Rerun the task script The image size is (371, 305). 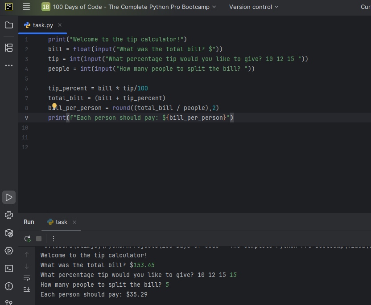click(28, 239)
